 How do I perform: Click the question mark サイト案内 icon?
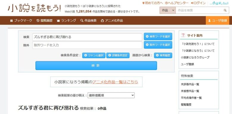tap(183, 35)
